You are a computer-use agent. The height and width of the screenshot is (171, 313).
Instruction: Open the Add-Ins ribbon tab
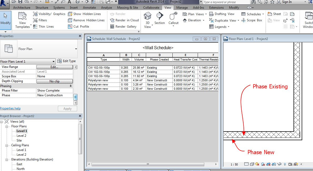[198, 8]
